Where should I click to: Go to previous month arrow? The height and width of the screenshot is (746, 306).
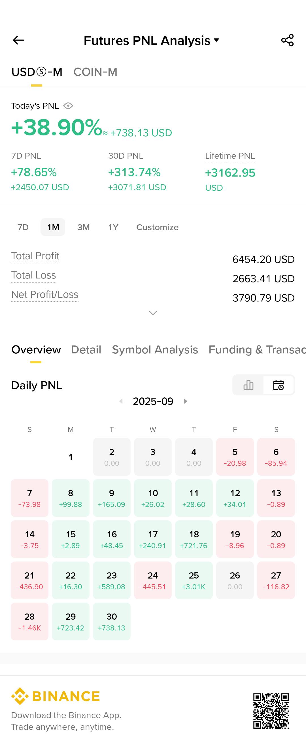pos(121,401)
